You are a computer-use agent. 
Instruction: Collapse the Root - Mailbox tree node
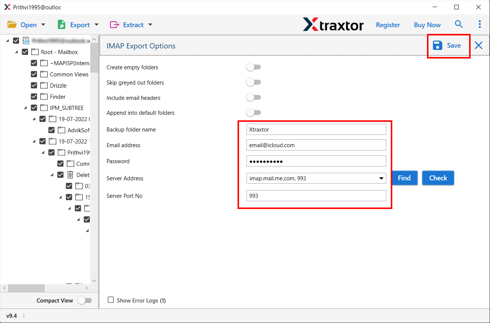click(16, 52)
